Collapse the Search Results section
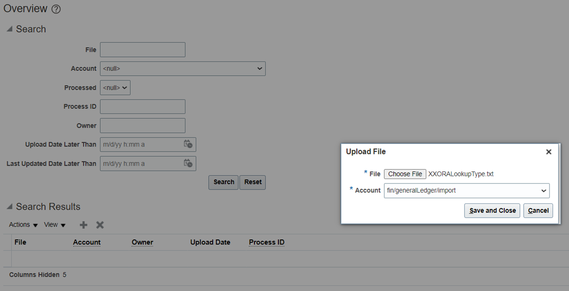This screenshot has height=291, width=569. 9,206
